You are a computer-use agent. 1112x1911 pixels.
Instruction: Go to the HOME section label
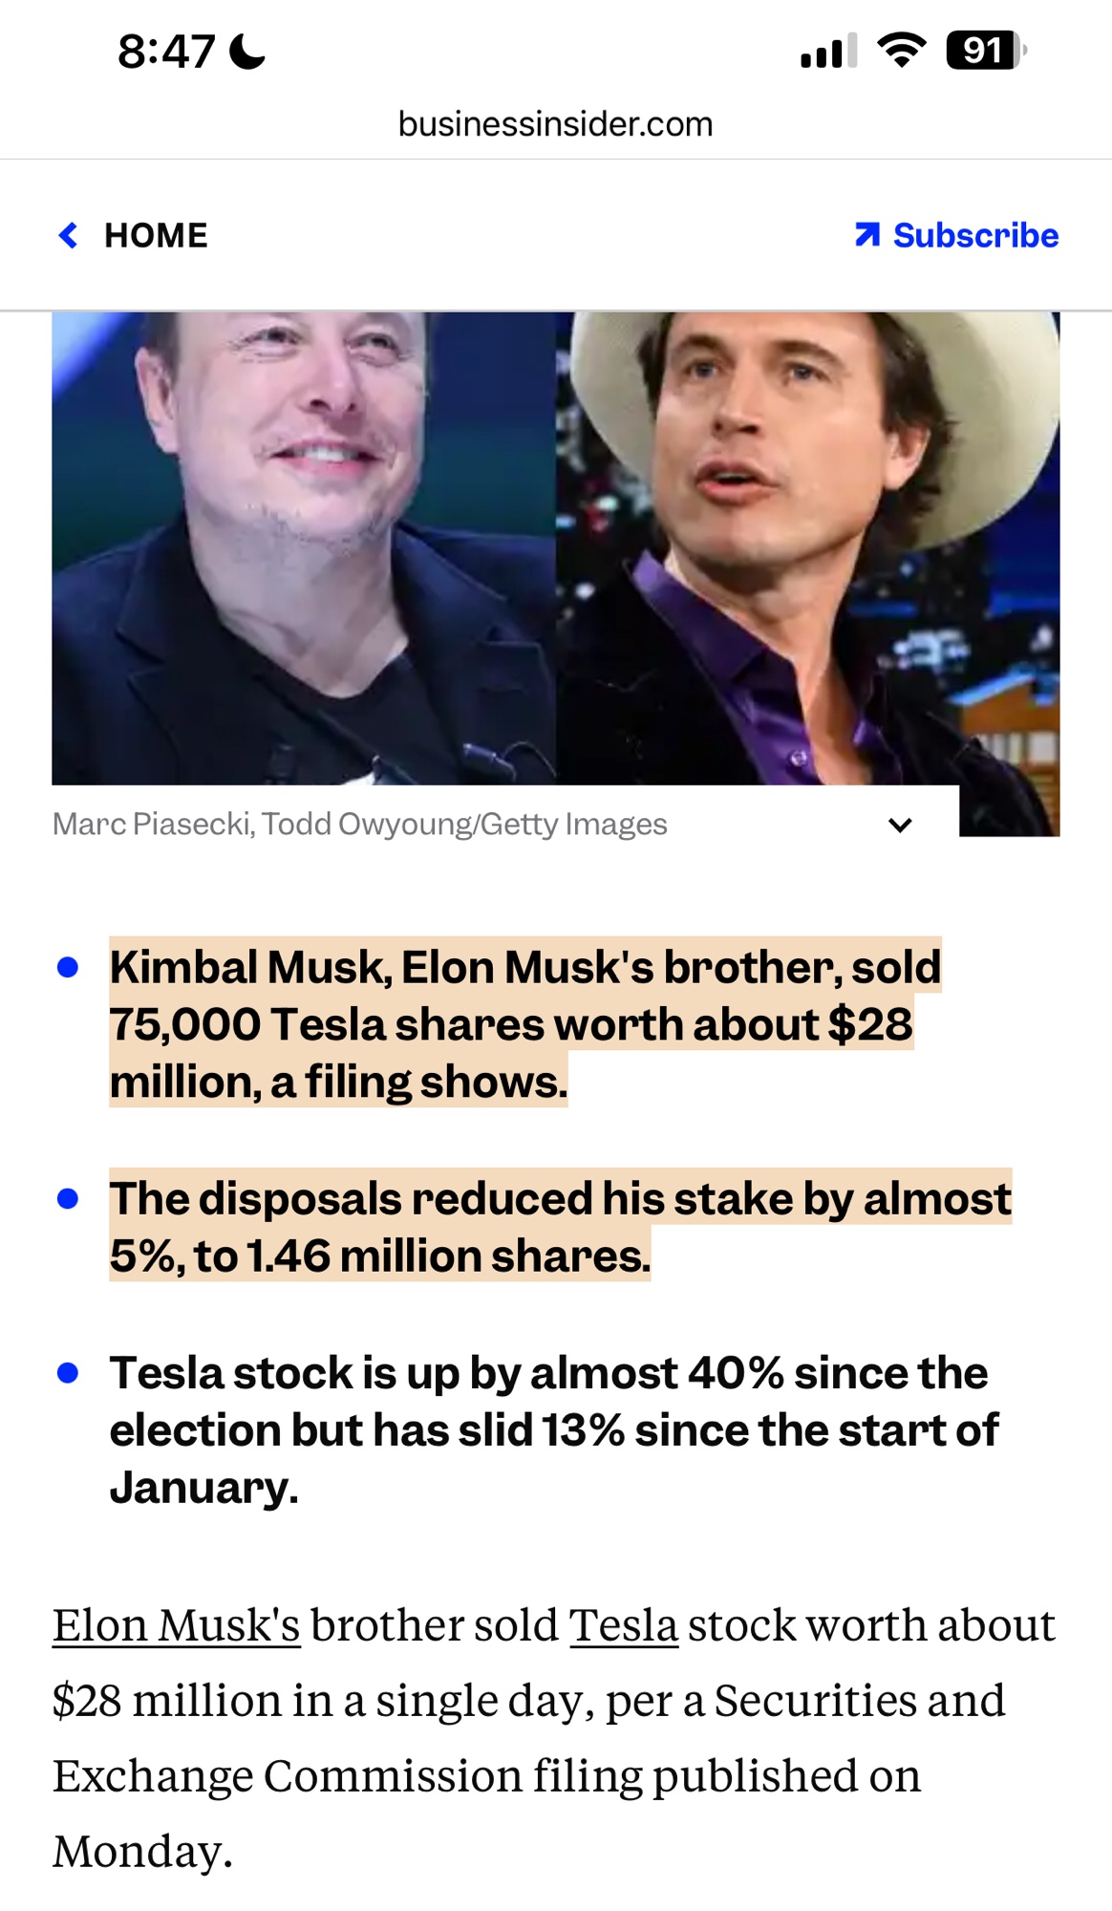click(156, 235)
